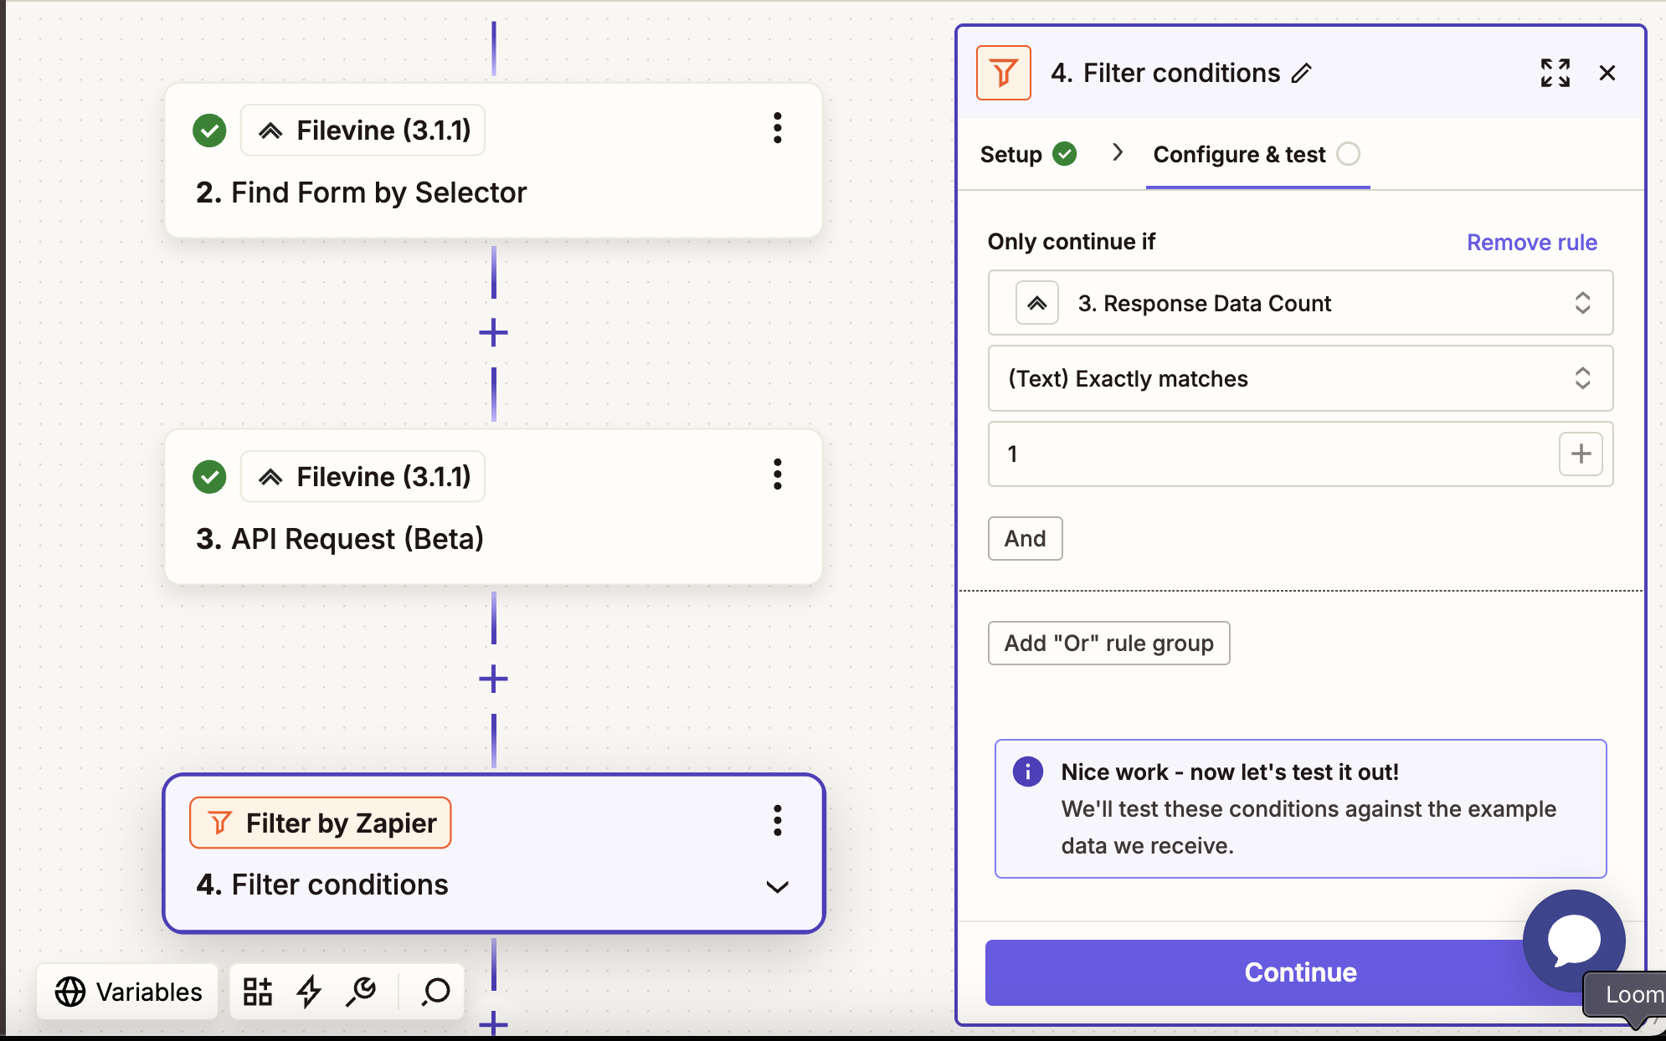This screenshot has height=1041, width=1666.
Task: Click the search magnifier icon in bottom toolbar
Action: (433, 992)
